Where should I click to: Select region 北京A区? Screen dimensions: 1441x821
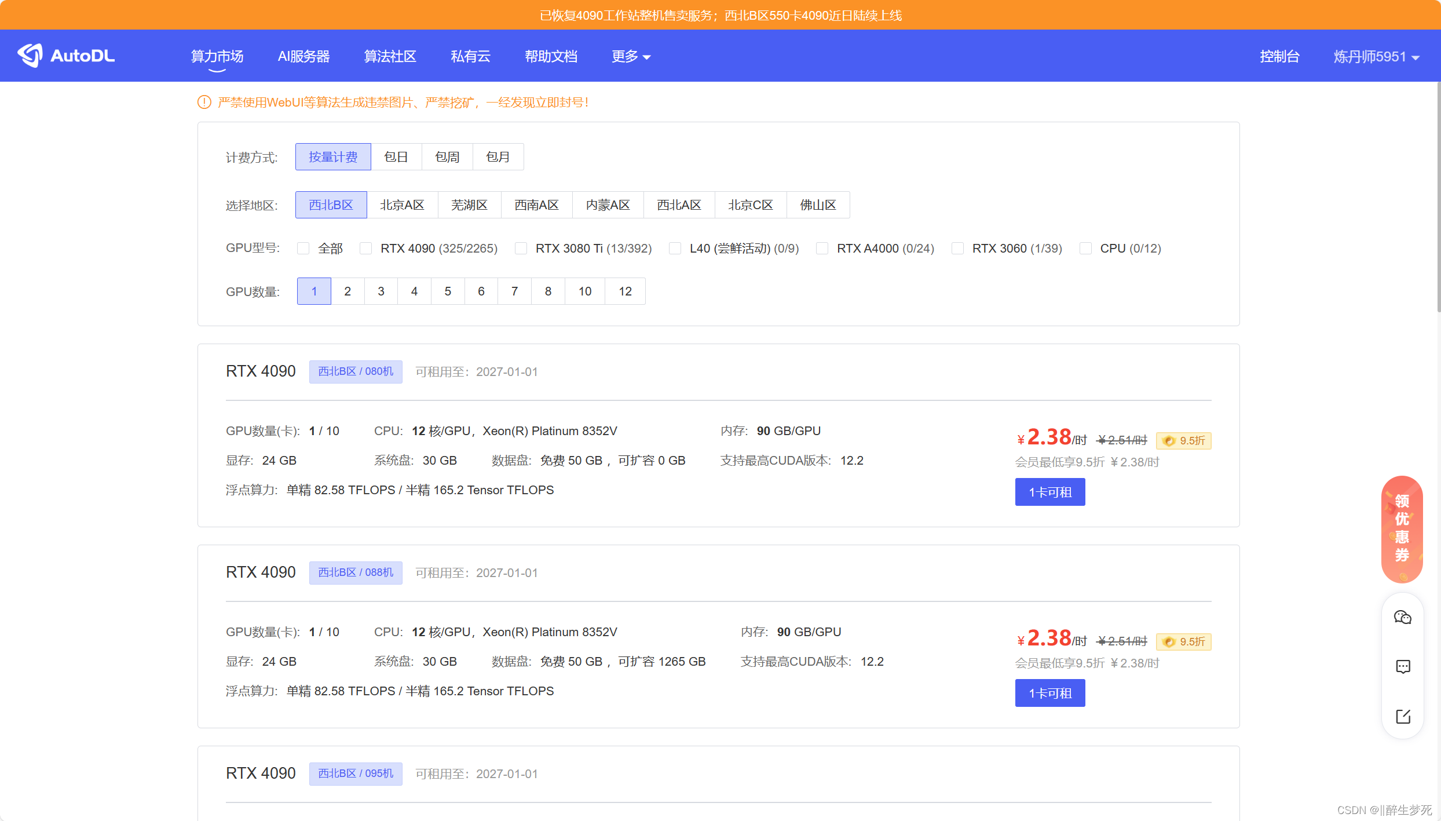pyautogui.click(x=402, y=205)
